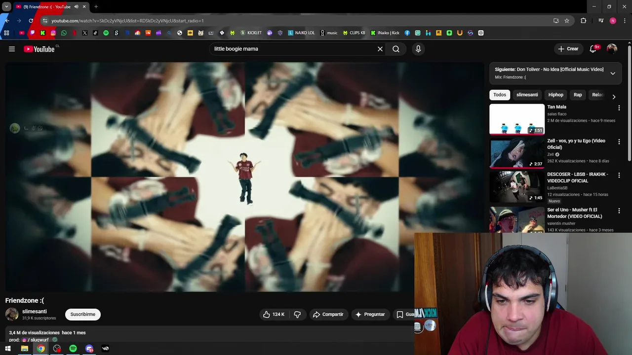Image resolution: width=632 pixels, height=355 pixels.
Task: Open the X (Twitter) bookmark
Action: (x=85, y=33)
